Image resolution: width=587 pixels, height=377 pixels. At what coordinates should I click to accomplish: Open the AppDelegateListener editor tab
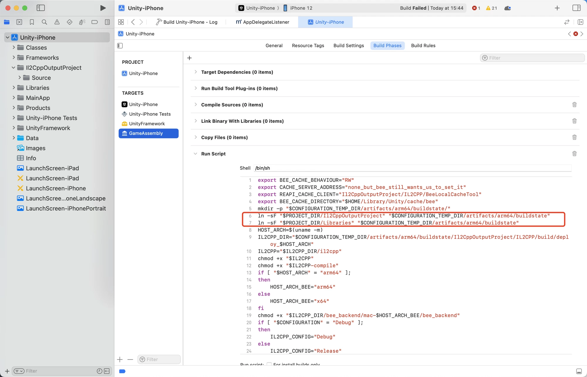263,22
